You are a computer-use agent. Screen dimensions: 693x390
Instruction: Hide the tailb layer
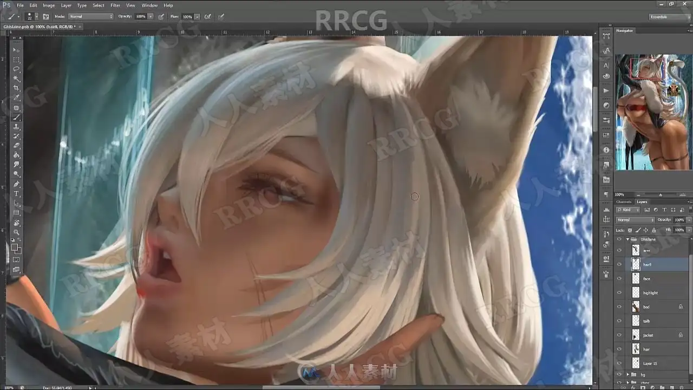[x=619, y=321]
